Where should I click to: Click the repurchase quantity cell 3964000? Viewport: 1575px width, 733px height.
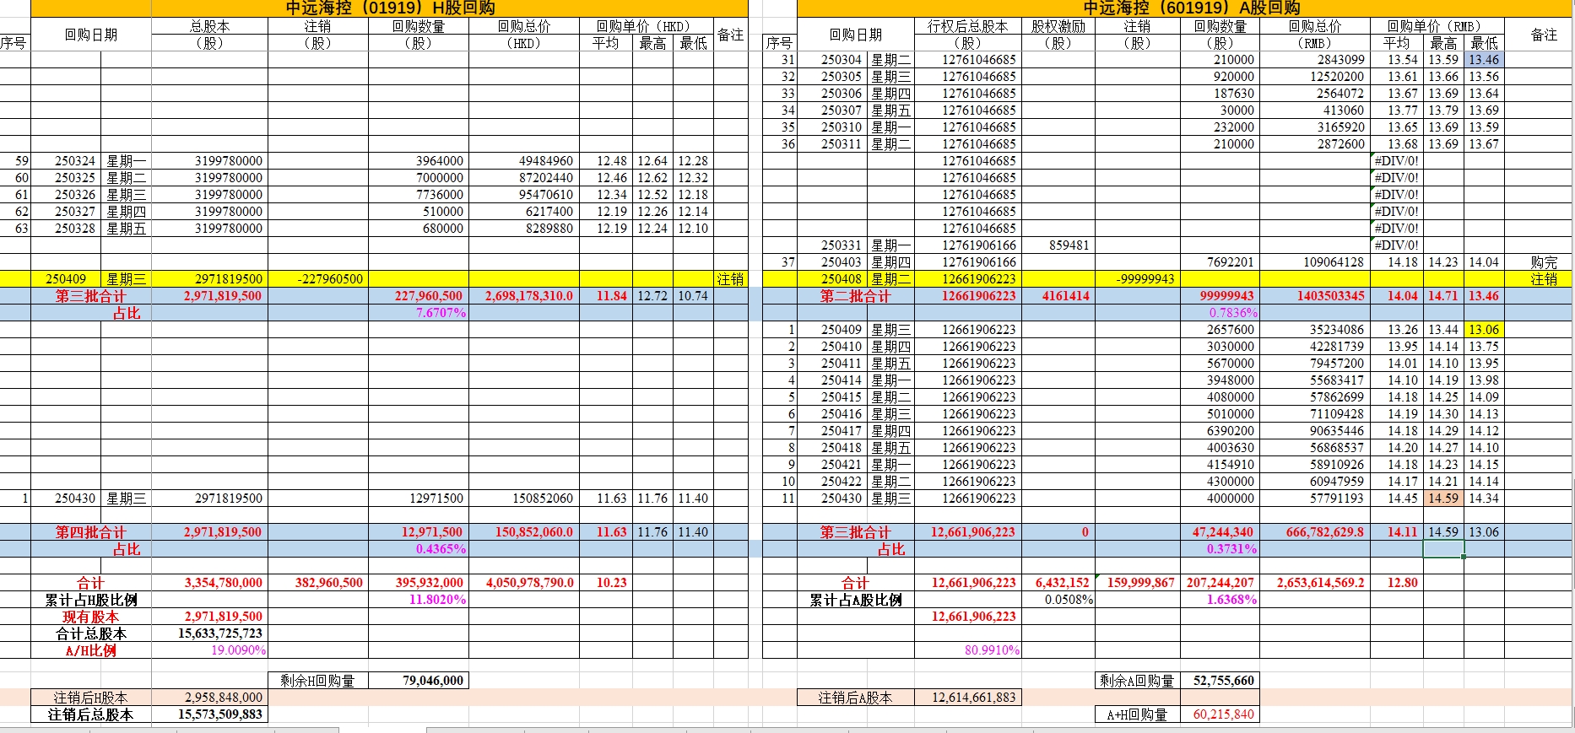coord(419,161)
